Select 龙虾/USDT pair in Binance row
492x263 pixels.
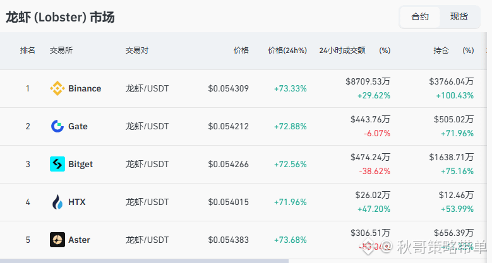tap(147, 89)
